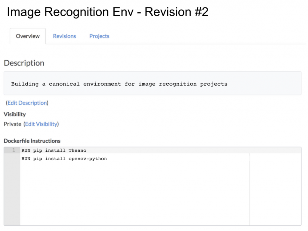308x231 pixels.
Task: Click the 'Description' section heading
Action: pos(24,63)
